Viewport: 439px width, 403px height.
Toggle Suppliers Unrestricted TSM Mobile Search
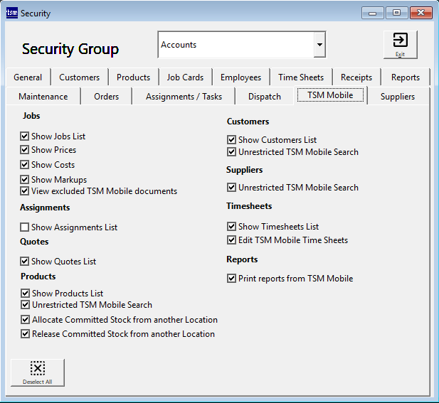tap(231, 187)
